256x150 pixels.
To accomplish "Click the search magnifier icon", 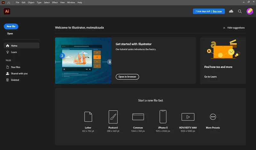I will 240,11.
